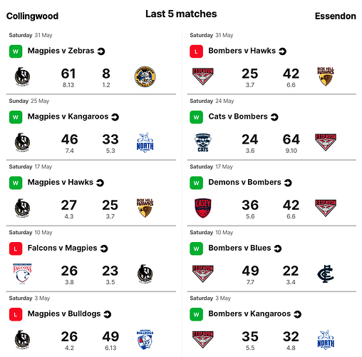362x357 pixels.
Task: Click the Casey Demons club logo
Action: (x=203, y=208)
